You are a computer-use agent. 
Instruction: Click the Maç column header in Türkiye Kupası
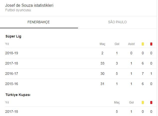pyautogui.click(x=117, y=102)
